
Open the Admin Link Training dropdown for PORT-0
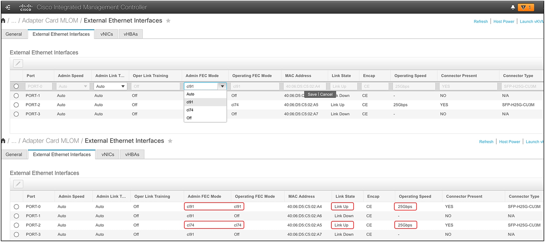click(x=110, y=86)
